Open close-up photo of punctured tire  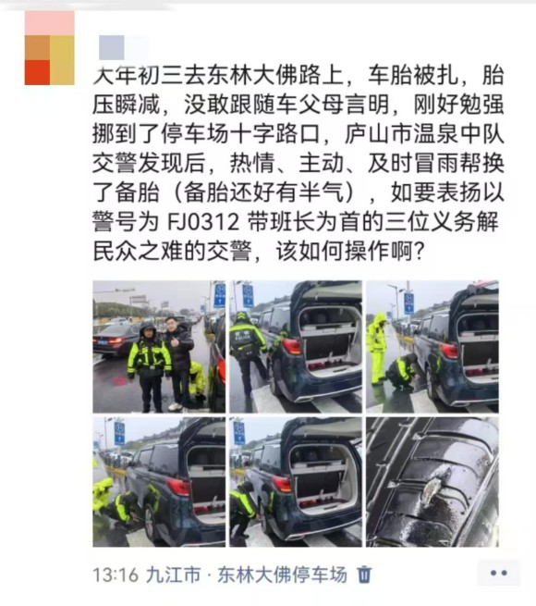coord(432,482)
